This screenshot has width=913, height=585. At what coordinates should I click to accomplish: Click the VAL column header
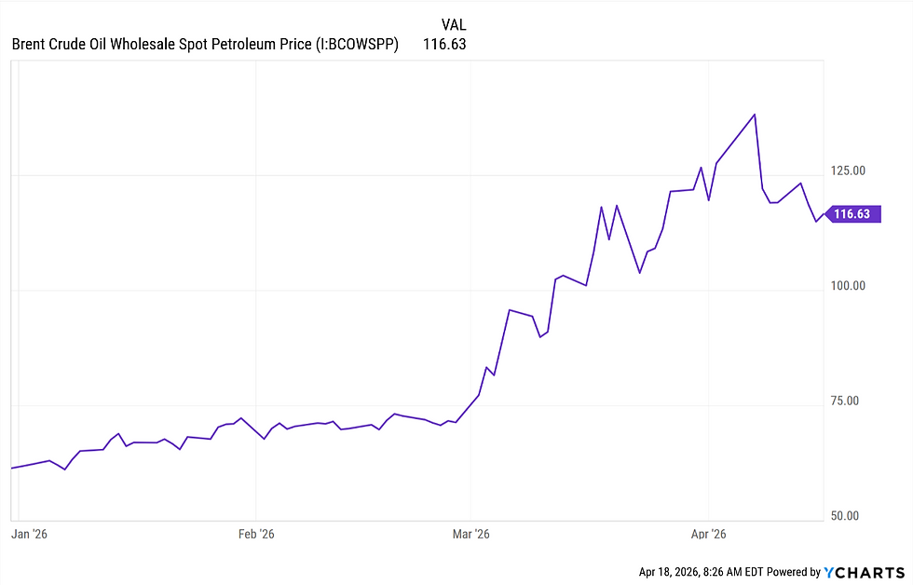point(451,23)
